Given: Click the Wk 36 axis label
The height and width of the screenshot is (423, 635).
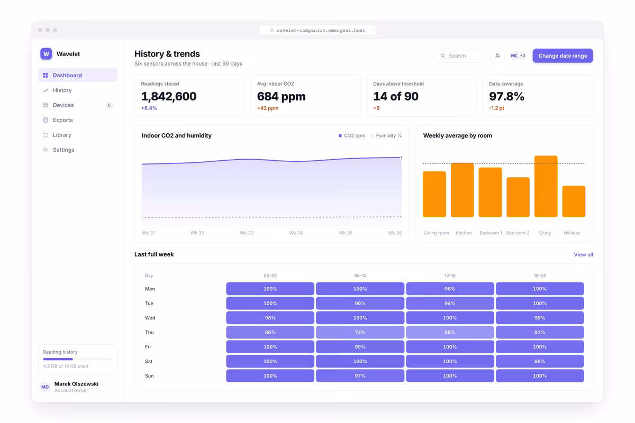Looking at the screenshot, I should (x=395, y=233).
